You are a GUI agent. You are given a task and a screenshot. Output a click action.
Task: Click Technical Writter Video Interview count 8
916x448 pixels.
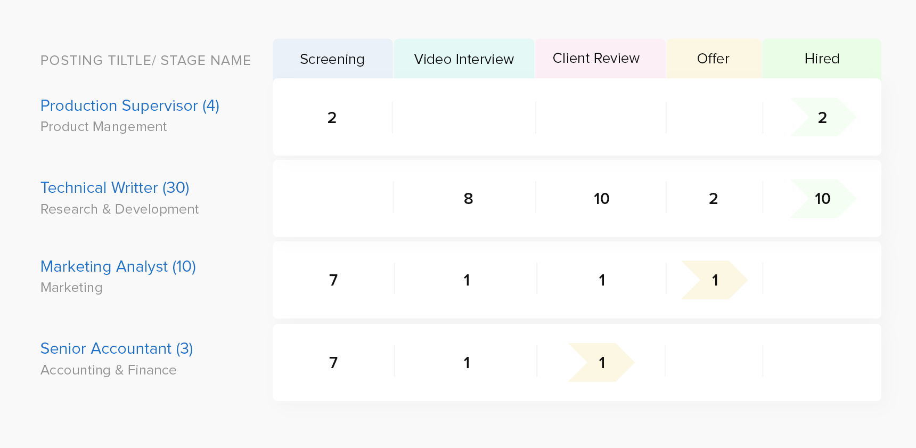tap(468, 199)
